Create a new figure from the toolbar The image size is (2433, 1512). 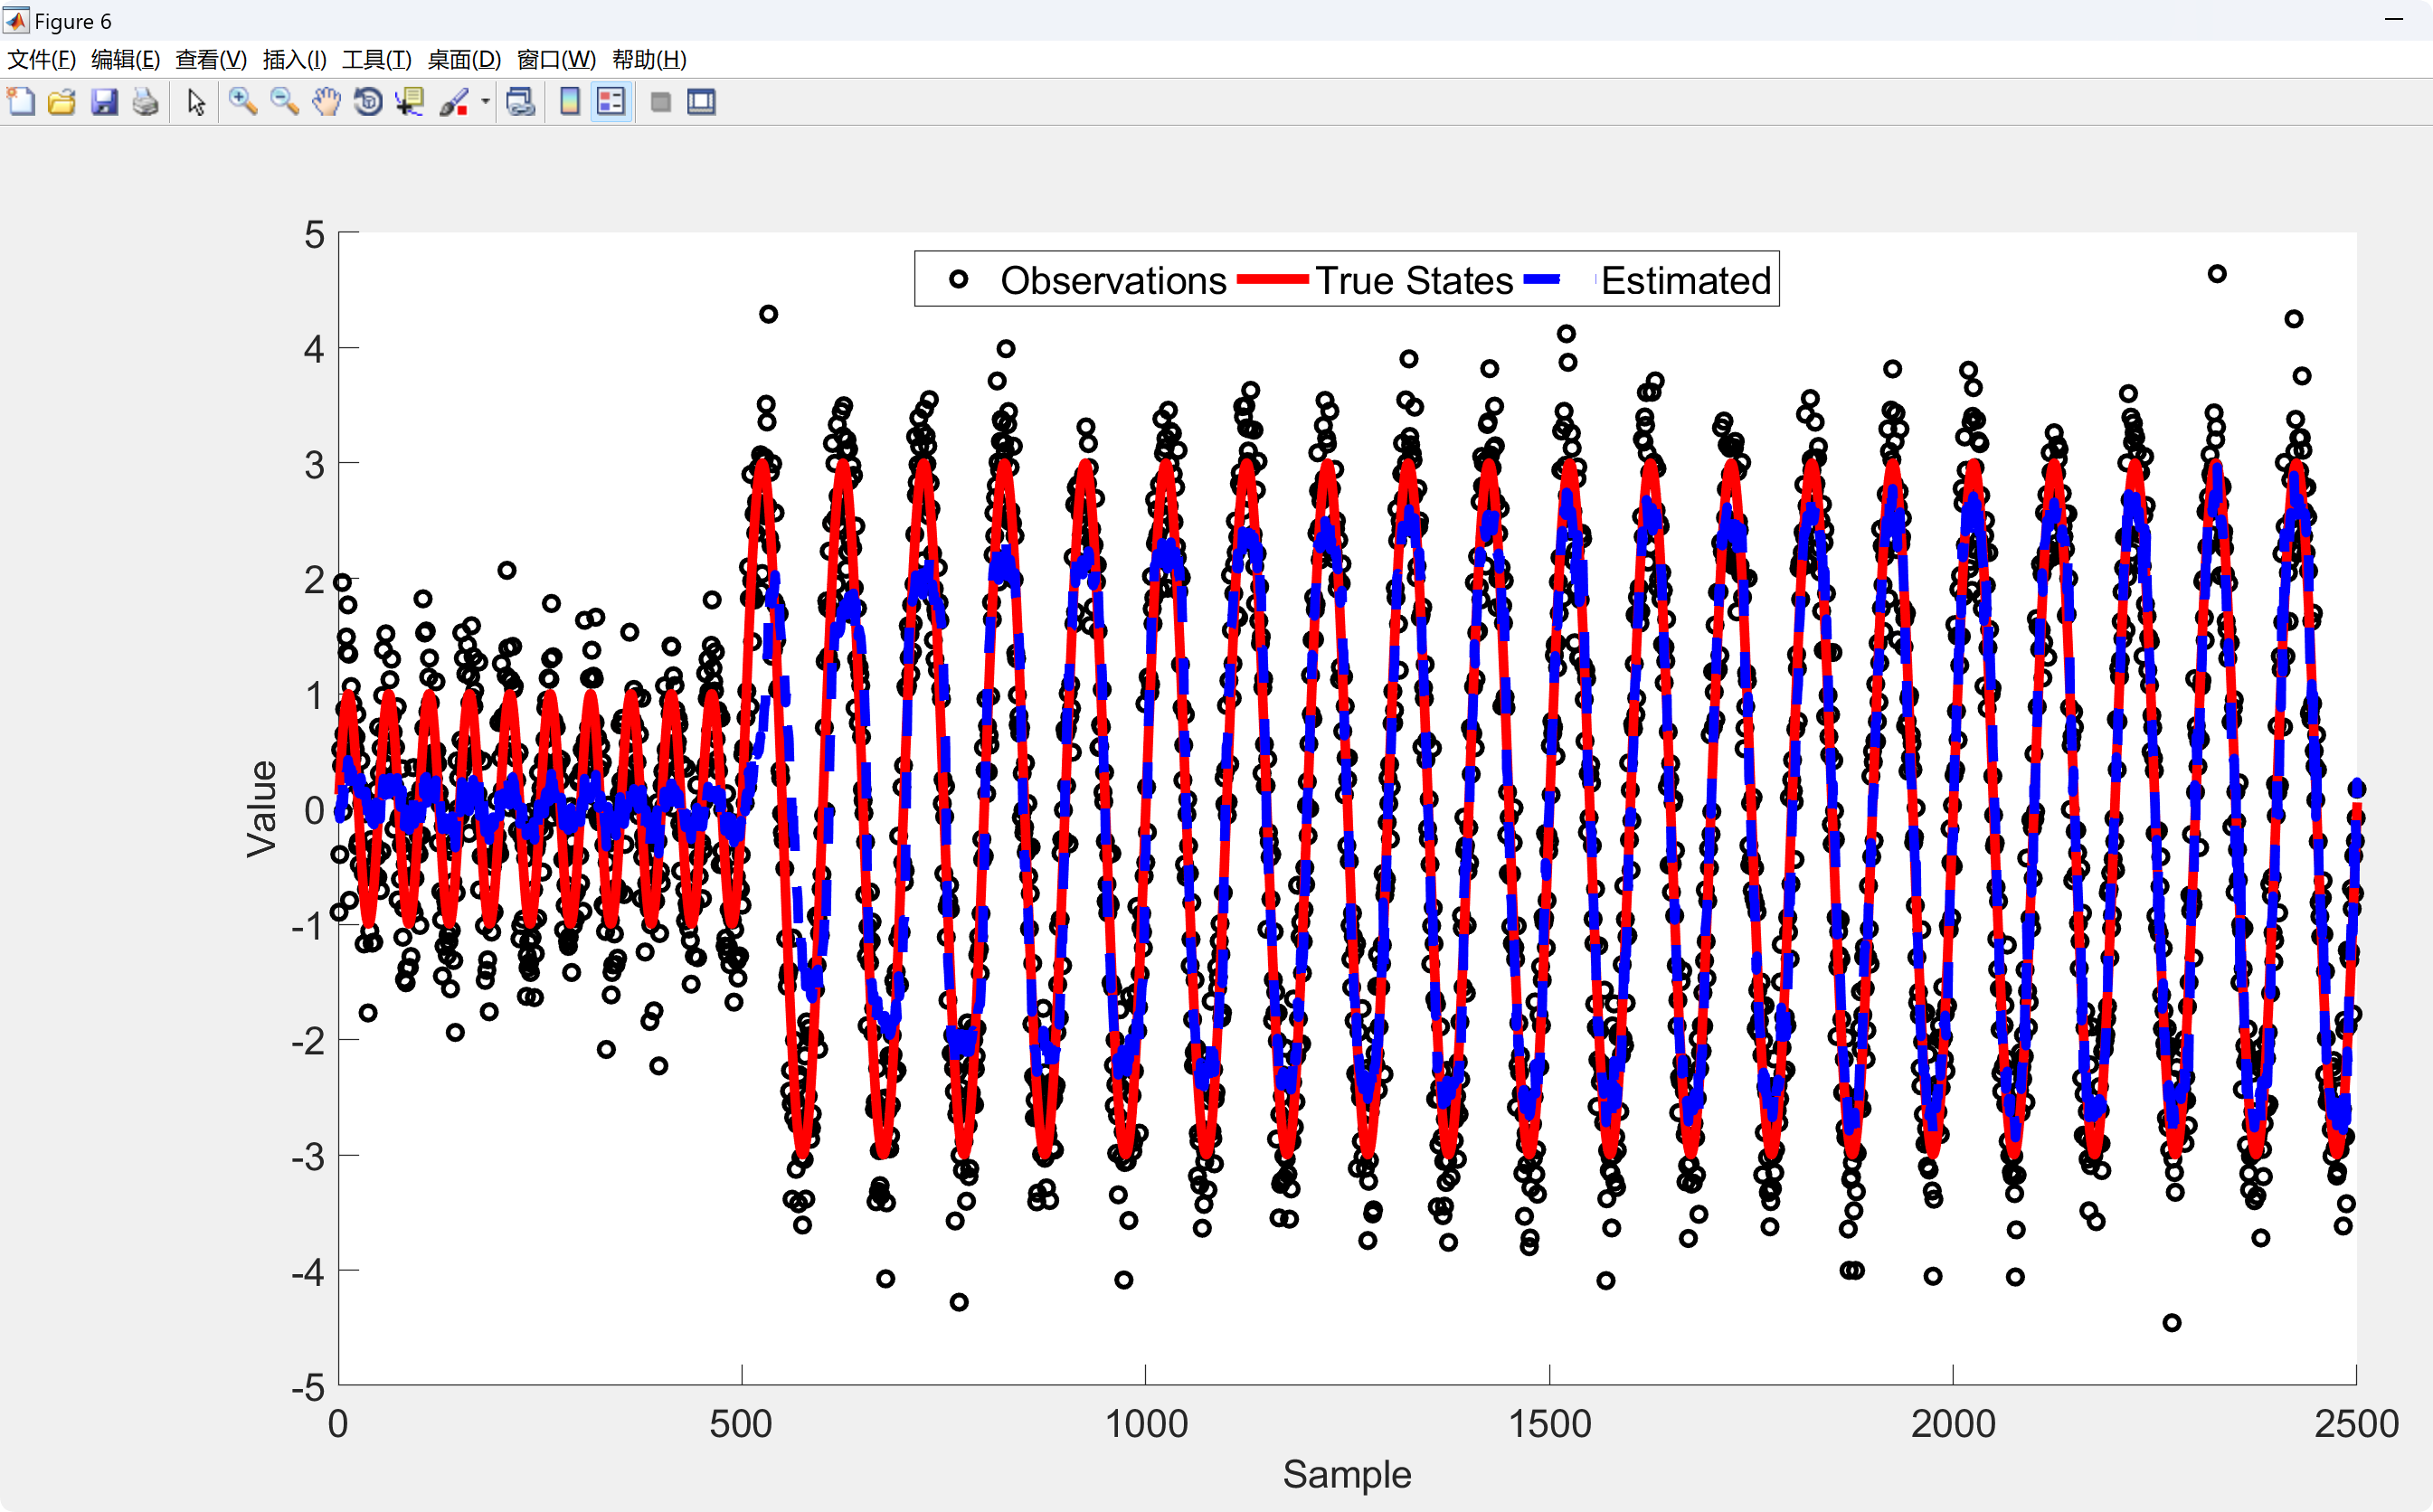[x=21, y=102]
